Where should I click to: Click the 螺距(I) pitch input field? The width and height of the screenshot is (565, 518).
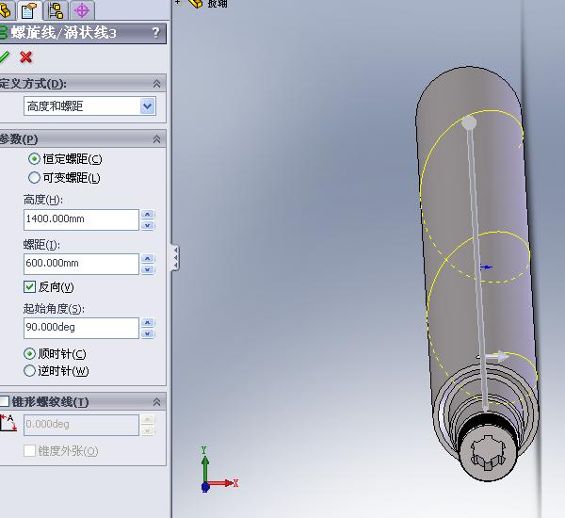(x=81, y=264)
